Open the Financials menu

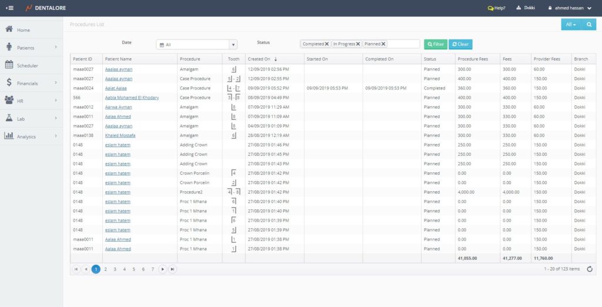[x=27, y=84]
